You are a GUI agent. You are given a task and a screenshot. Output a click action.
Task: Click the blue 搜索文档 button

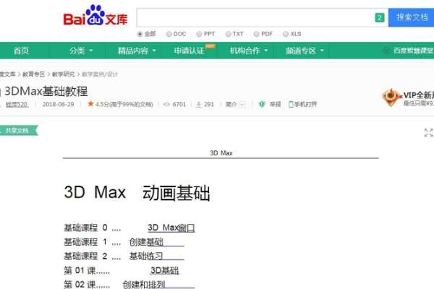412,17
